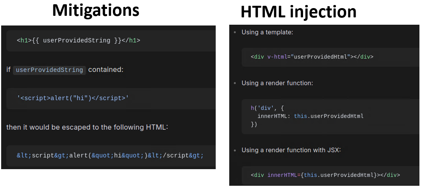Viewport: 426px width, 190px height.
Task: Click the innerHTML: this.userProvidedHtml line
Action: [x=310, y=116]
